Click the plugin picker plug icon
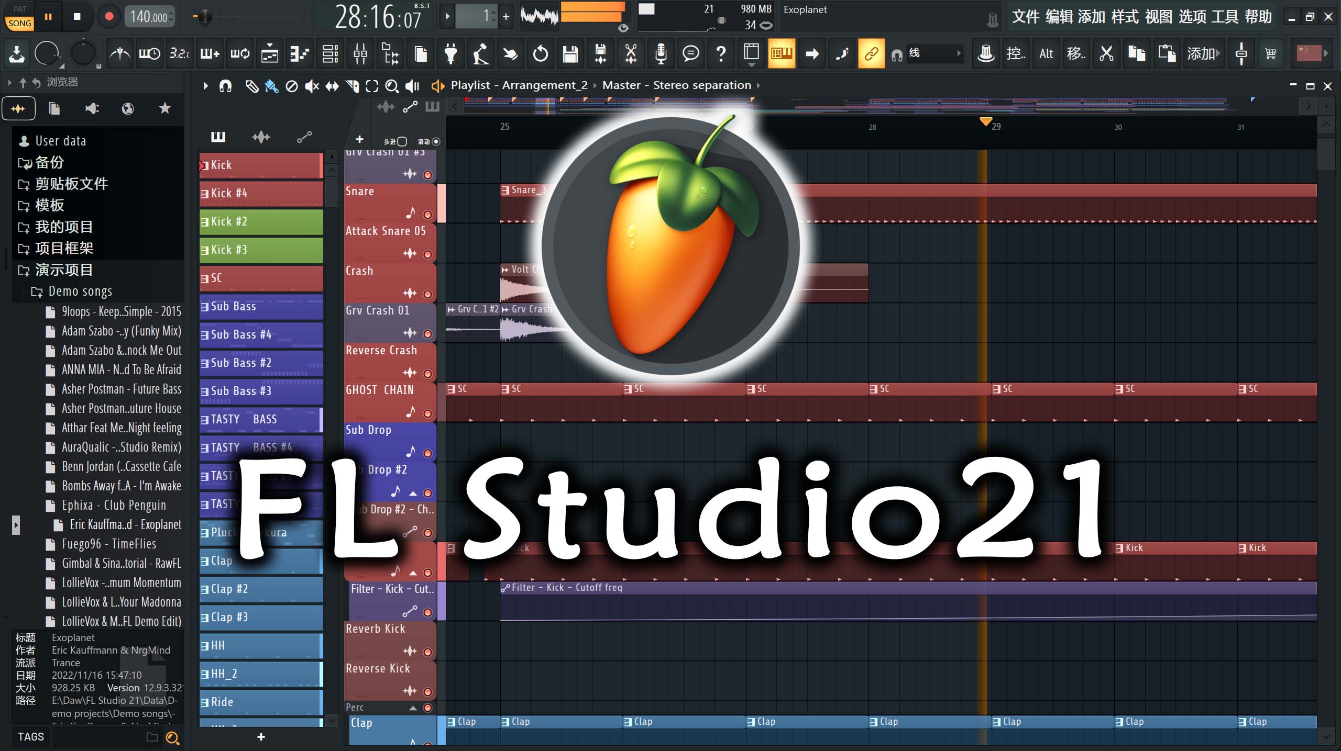The width and height of the screenshot is (1341, 751). tap(450, 53)
